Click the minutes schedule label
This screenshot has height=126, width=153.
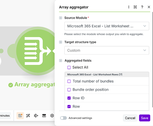pos(5,116)
